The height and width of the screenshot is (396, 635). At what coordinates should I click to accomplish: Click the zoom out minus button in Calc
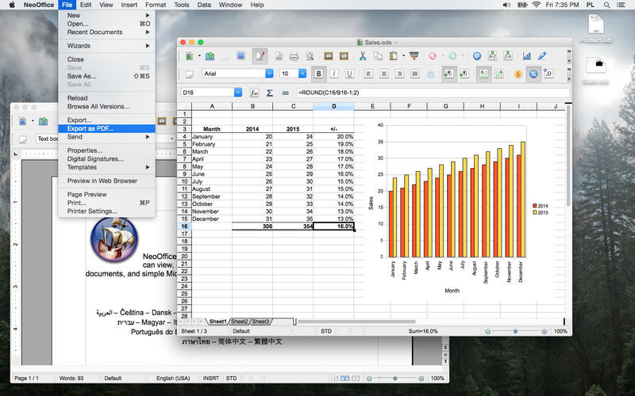pos(487,331)
